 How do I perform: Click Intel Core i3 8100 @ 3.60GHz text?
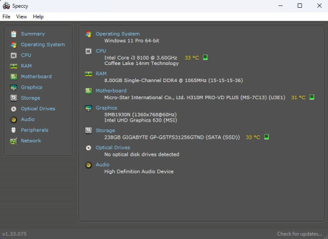tap(140, 58)
